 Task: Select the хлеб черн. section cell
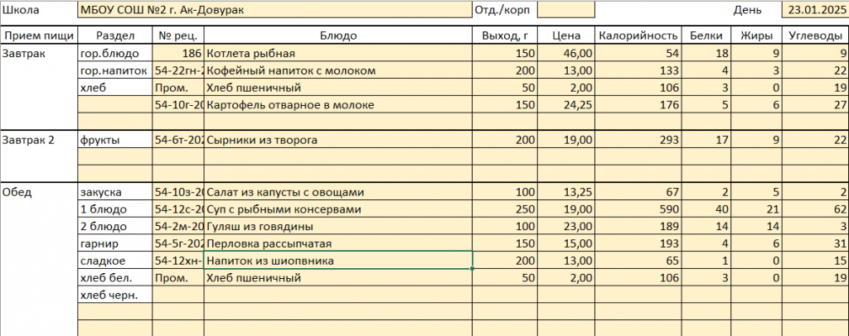(114, 295)
